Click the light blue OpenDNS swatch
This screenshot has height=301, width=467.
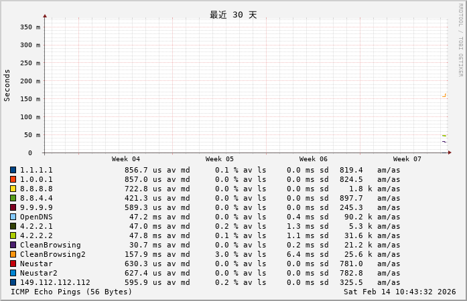click(x=13, y=217)
